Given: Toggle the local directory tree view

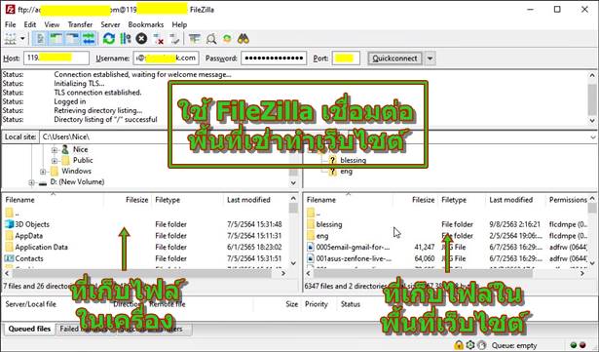Looking at the screenshot, I should (56, 39).
